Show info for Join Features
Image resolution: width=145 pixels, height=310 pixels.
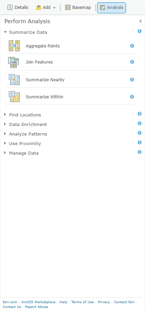(132, 62)
